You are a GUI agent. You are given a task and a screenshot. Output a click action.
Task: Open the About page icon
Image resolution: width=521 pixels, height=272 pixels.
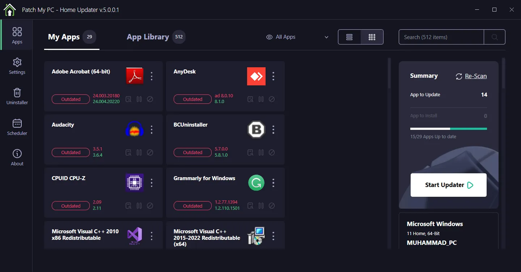click(x=17, y=154)
